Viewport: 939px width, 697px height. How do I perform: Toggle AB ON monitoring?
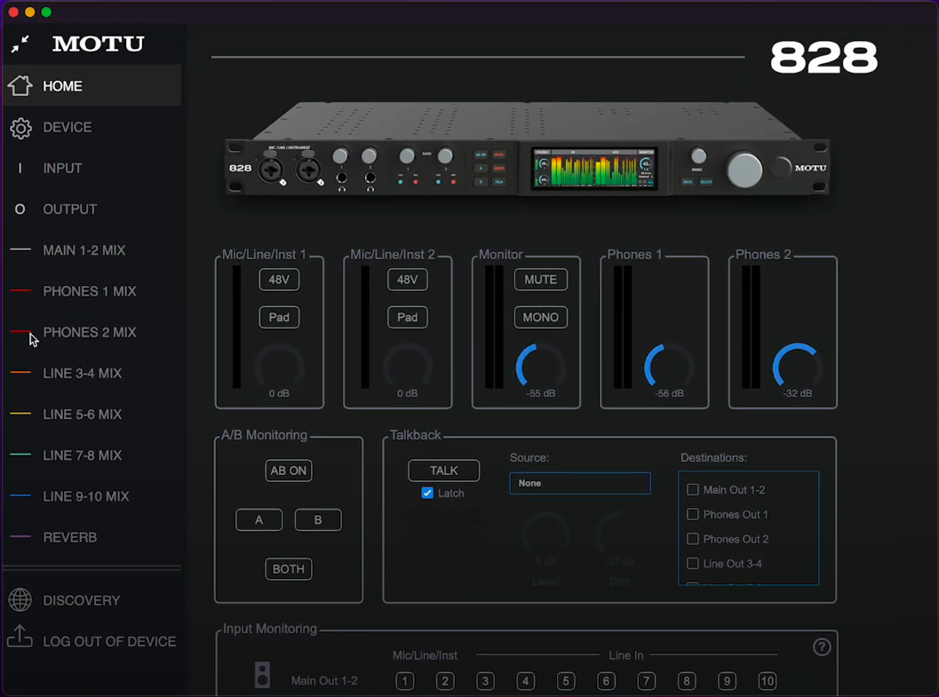288,471
